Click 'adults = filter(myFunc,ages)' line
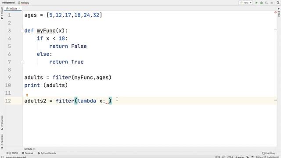Image resolution: width=281 pixels, height=158 pixels. click(68, 78)
